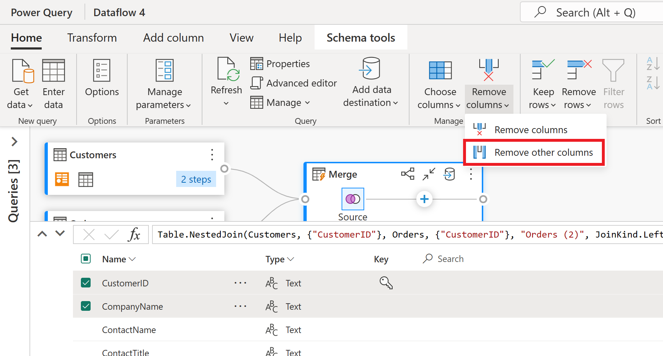
Task: Click the 2 steps button on Customers
Action: pos(196,179)
